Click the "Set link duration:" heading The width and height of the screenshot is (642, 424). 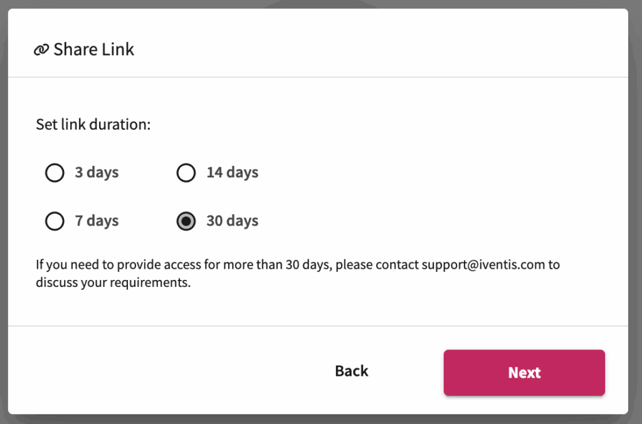coord(93,125)
